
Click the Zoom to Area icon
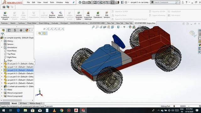click(97, 27)
